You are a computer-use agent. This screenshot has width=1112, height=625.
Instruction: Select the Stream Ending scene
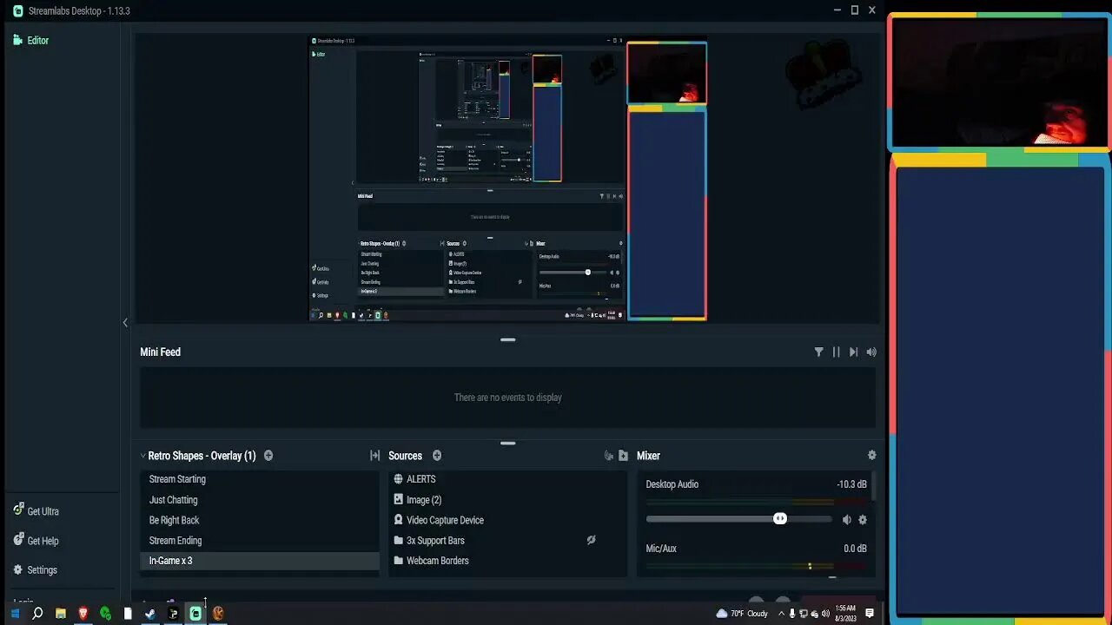[260, 541]
